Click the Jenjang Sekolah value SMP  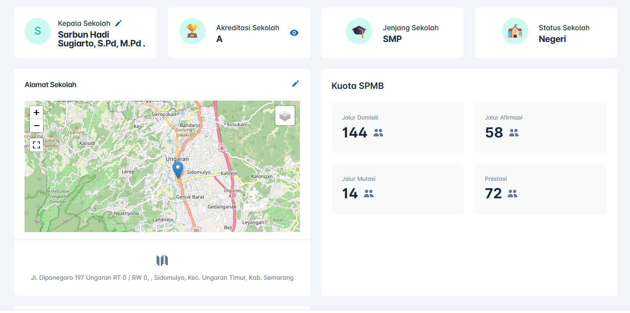pyautogui.click(x=392, y=39)
